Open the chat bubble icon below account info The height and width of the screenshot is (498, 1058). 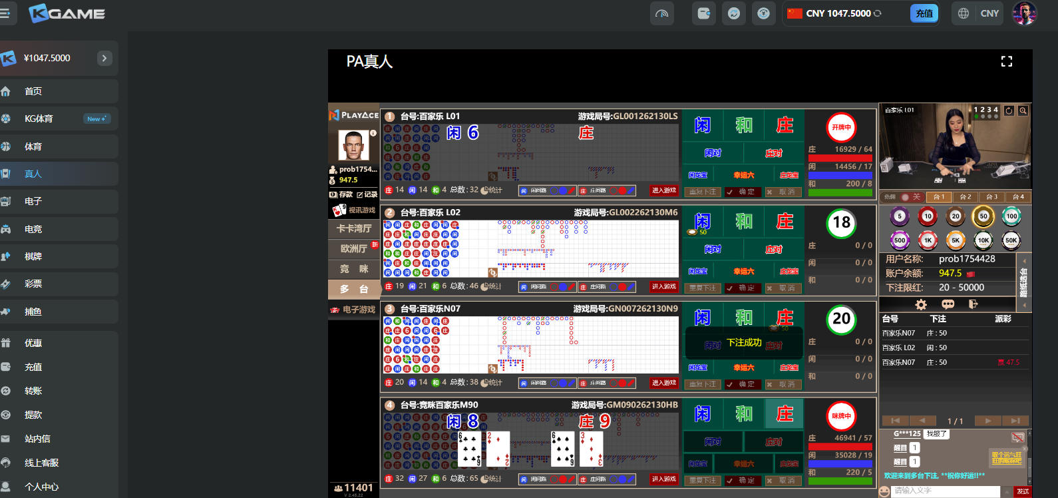pos(948,304)
